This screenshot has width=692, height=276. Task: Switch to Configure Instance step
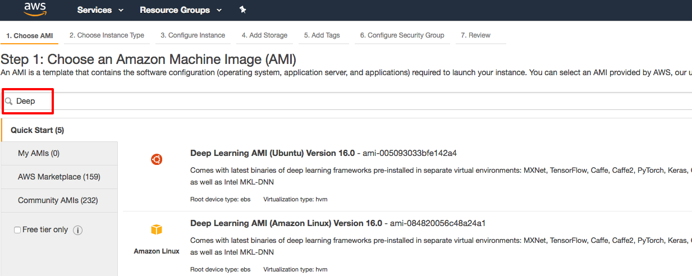tap(193, 35)
